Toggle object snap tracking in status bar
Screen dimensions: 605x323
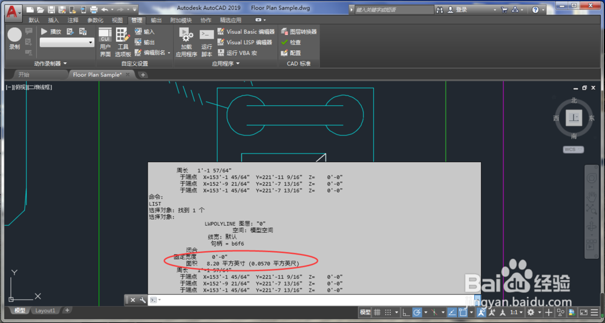point(452,312)
